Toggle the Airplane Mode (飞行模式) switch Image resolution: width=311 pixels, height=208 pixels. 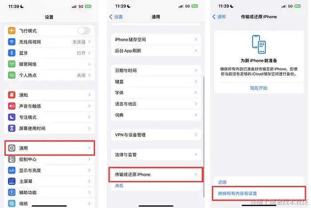click(x=84, y=31)
